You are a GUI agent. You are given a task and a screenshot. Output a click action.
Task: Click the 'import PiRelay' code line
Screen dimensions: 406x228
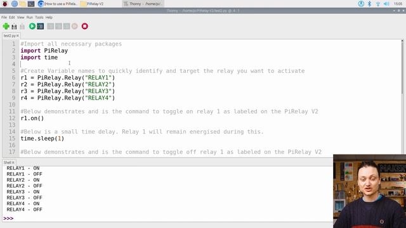tap(44, 51)
